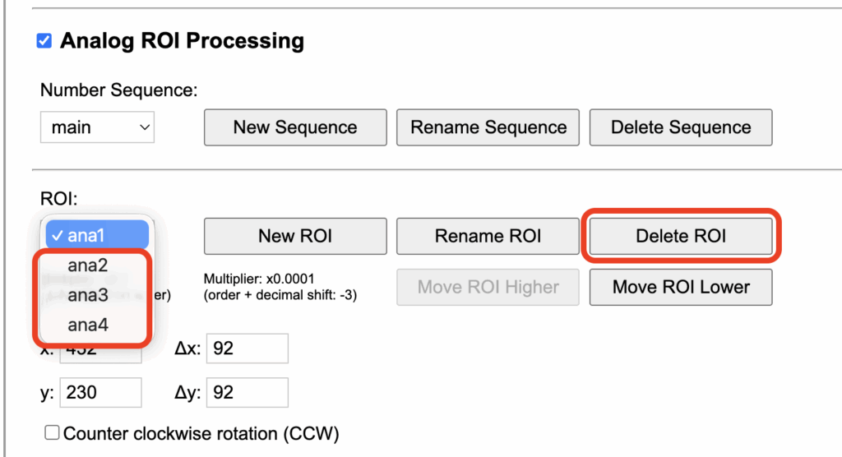Select ana1 in the ROI list

tap(97, 236)
